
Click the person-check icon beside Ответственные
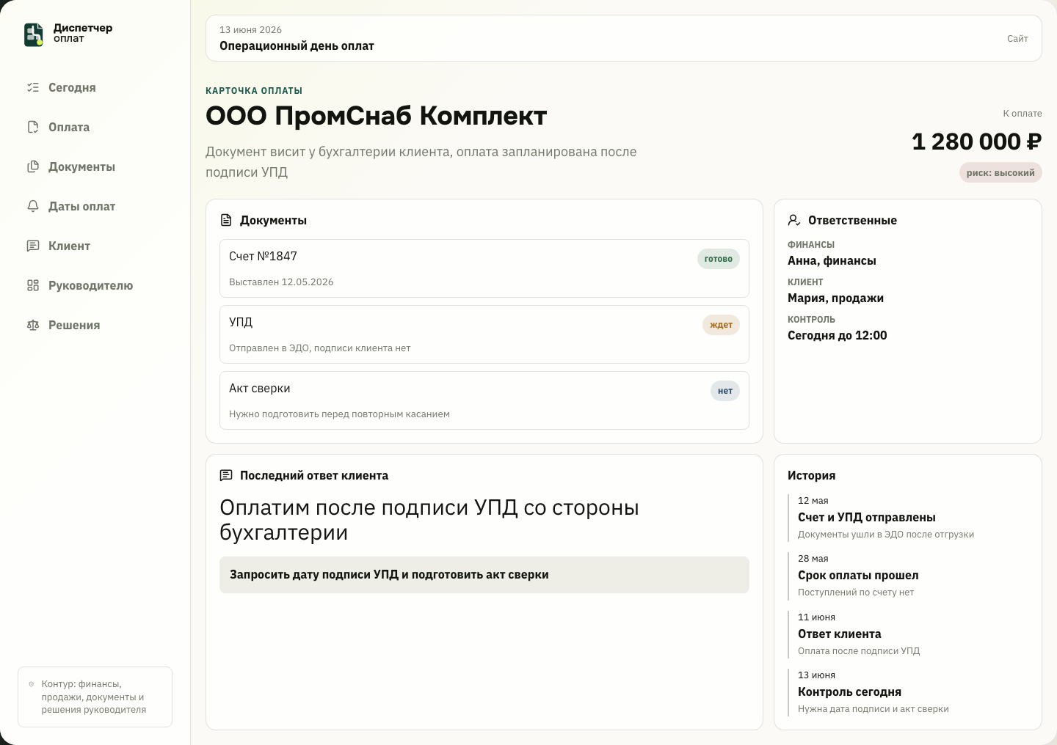click(794, 220)
